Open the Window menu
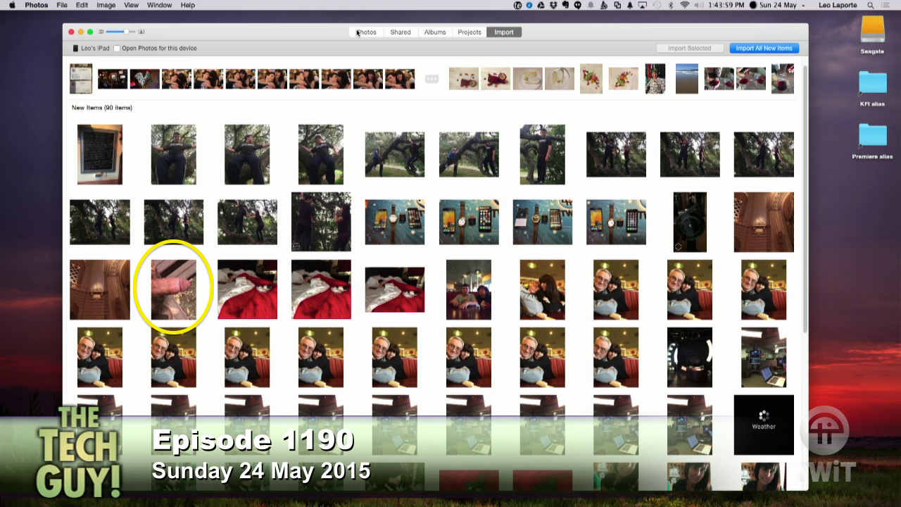The image size is (901, 507). coord(160,5)
